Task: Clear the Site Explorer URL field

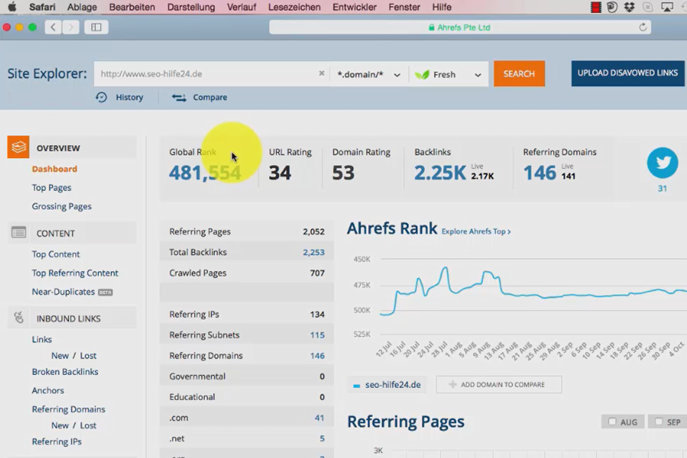Action: tap(321, 73)
